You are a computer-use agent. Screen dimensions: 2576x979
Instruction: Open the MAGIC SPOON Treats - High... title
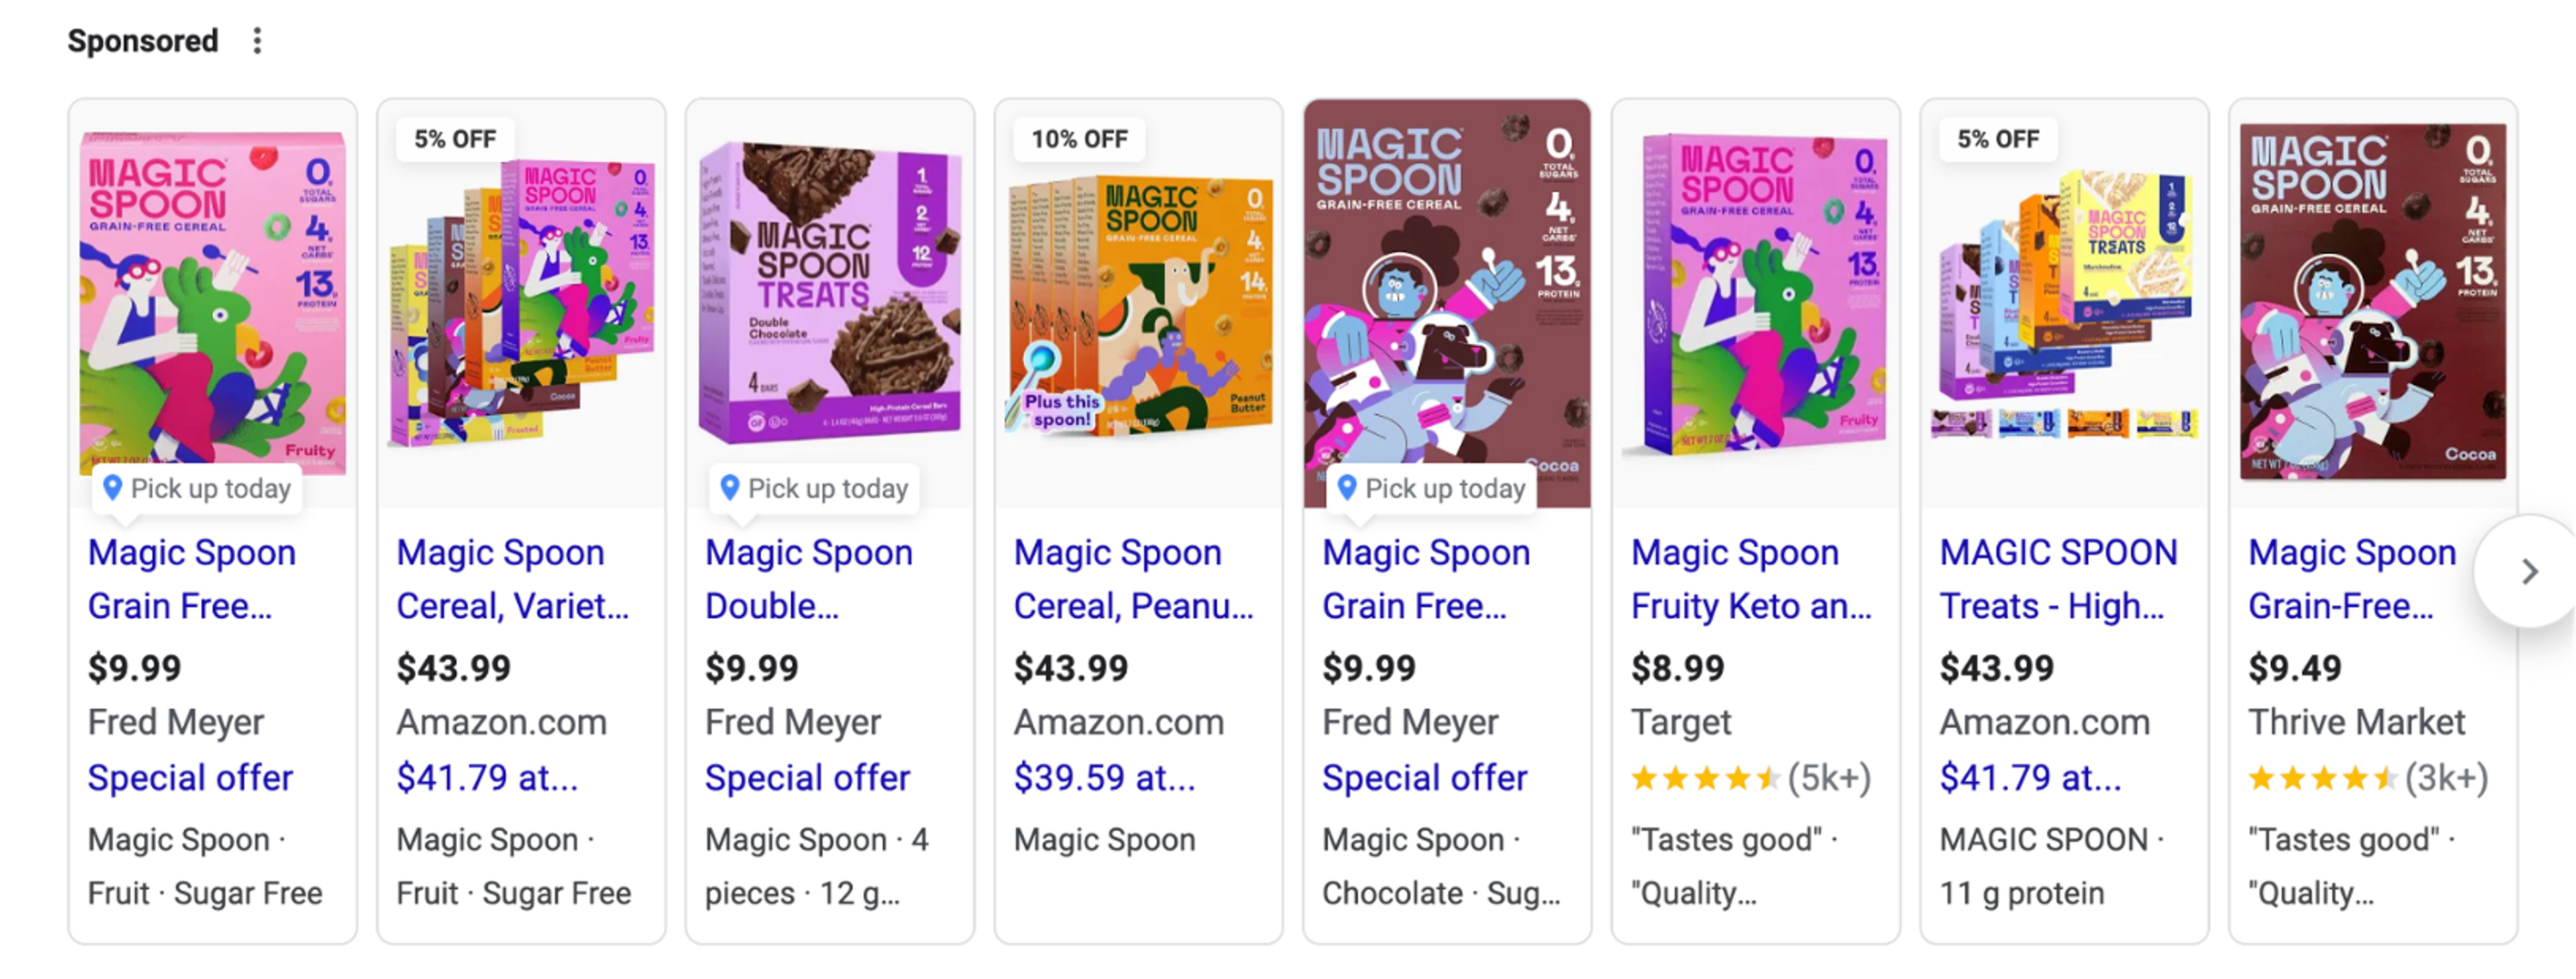point(2057,579)
